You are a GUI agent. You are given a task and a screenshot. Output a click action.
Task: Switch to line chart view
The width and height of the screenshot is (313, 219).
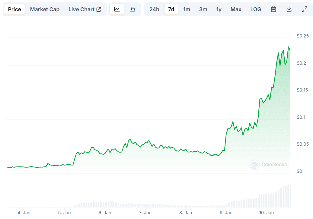point(117,9)
